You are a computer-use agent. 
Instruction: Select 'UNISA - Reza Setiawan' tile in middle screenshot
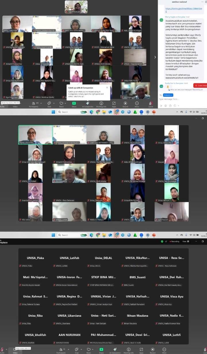(x=69, y=192)
